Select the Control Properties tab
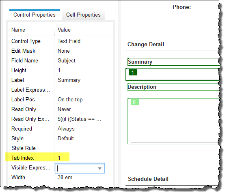227x195 pixels. click(35, 15)
